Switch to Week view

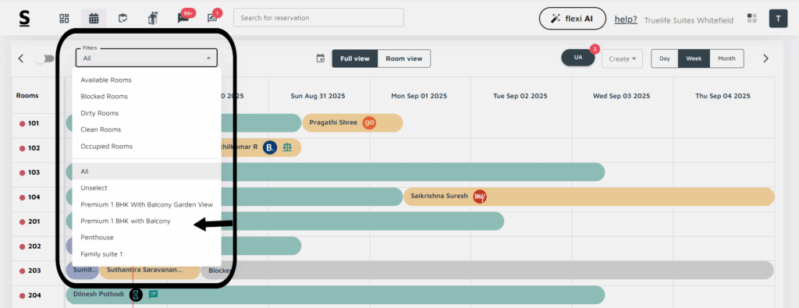point(694,58)
